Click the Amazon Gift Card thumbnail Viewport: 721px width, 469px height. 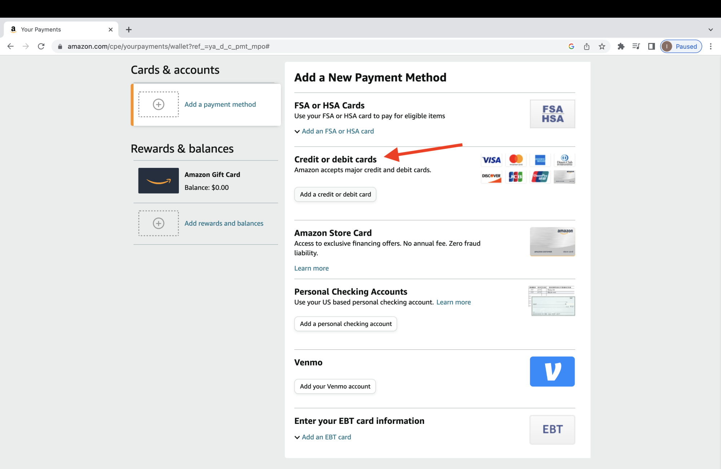point(158,181)
